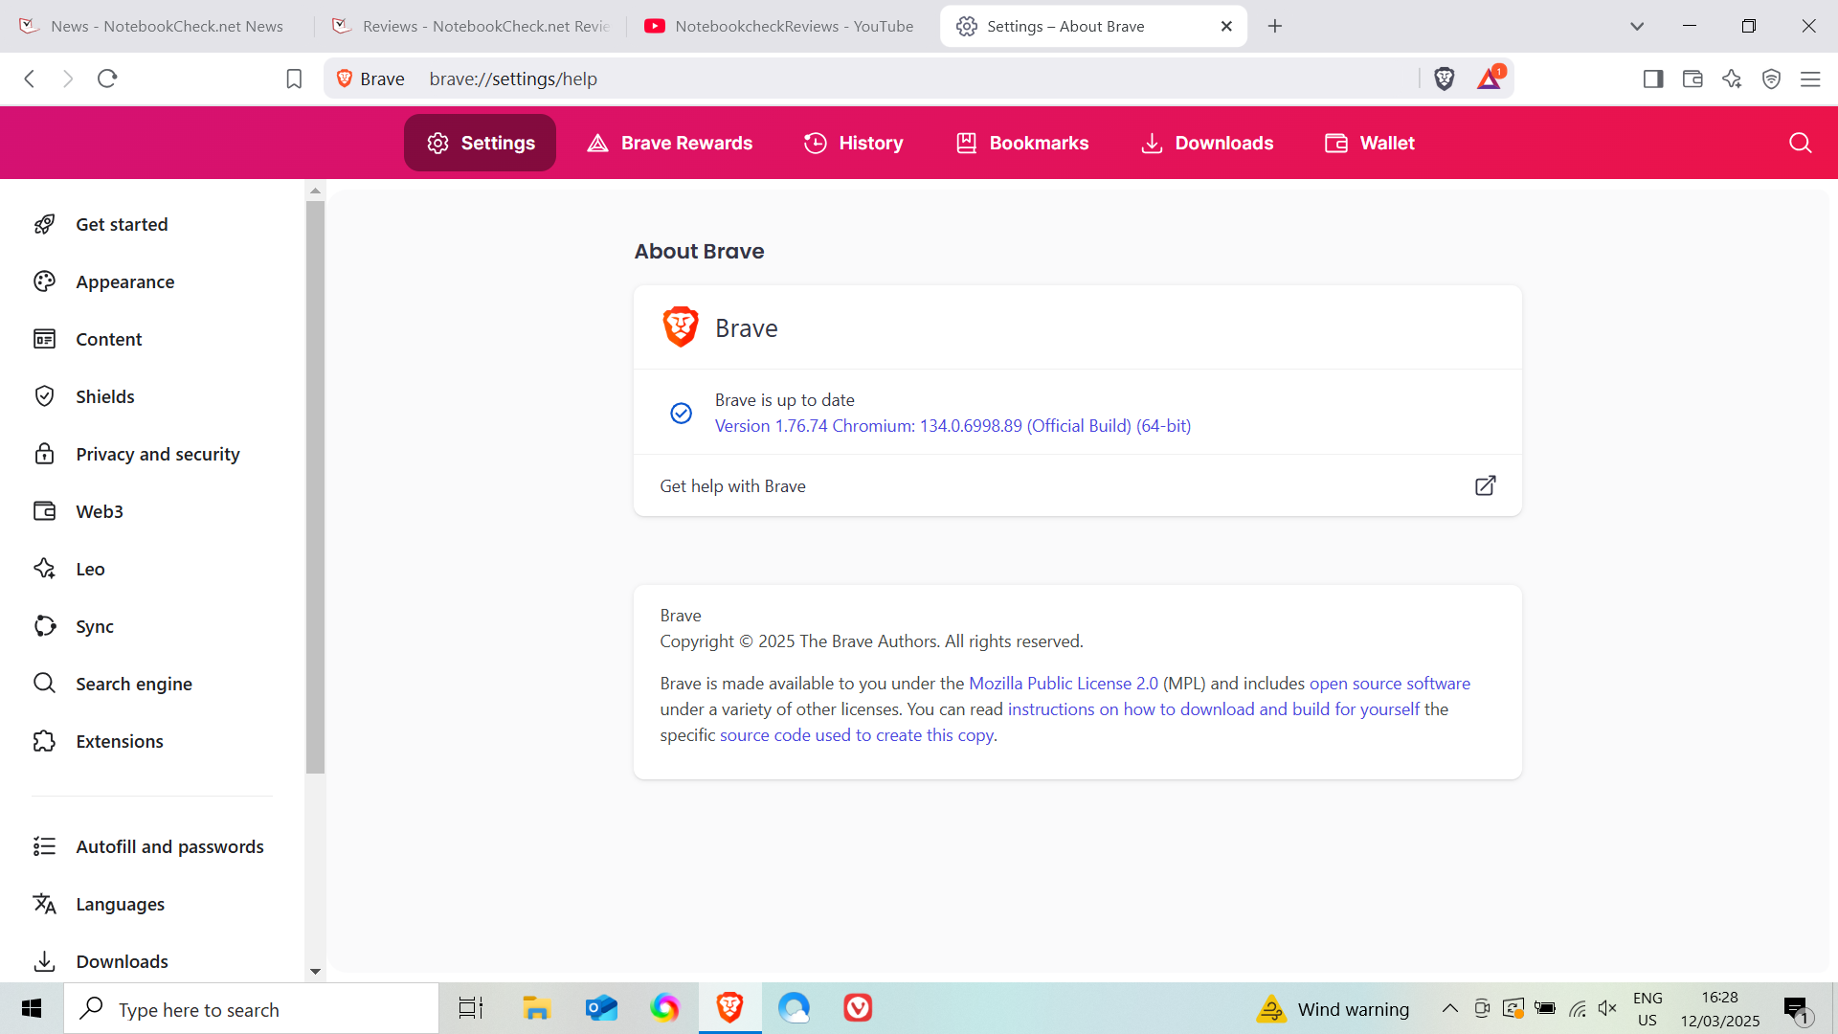This screenshot has height=1034, width=1838.
Task: Open Wind warning weather widget
Action: (x=1334, y=1009)
